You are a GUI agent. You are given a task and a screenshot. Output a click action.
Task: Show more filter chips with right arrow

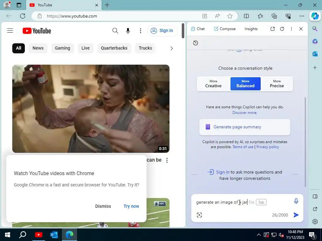pyautogui.click(x=172, y=48)
